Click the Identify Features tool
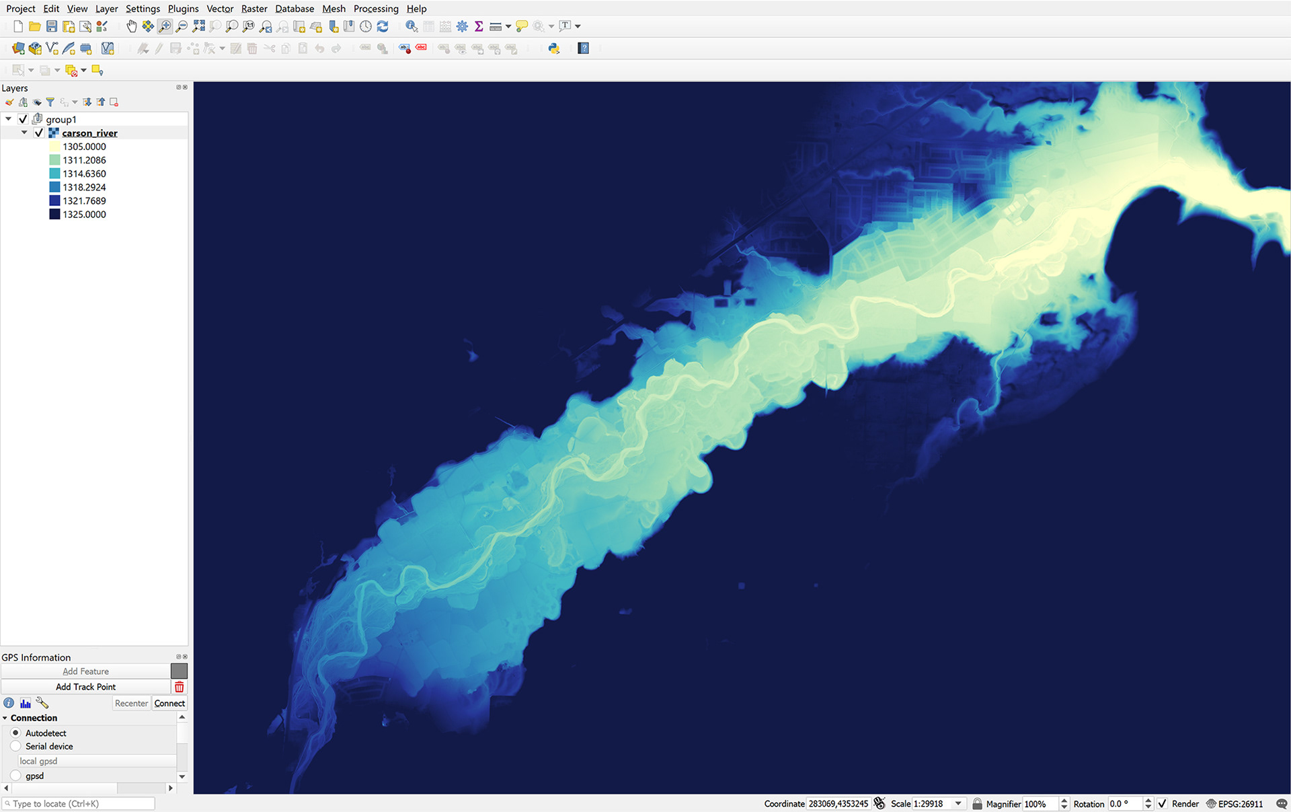 pyautogui.click(x=412, y=26)
